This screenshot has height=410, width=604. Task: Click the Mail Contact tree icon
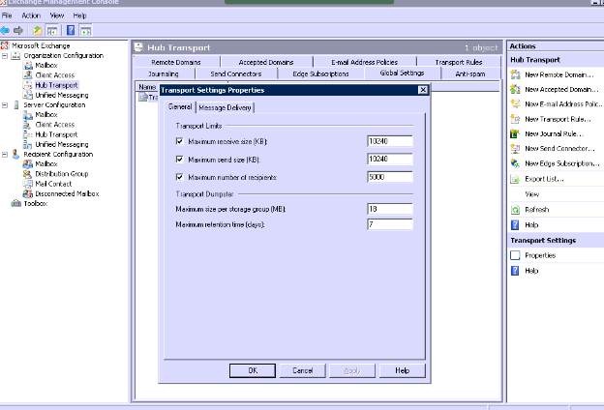point(27,184)
